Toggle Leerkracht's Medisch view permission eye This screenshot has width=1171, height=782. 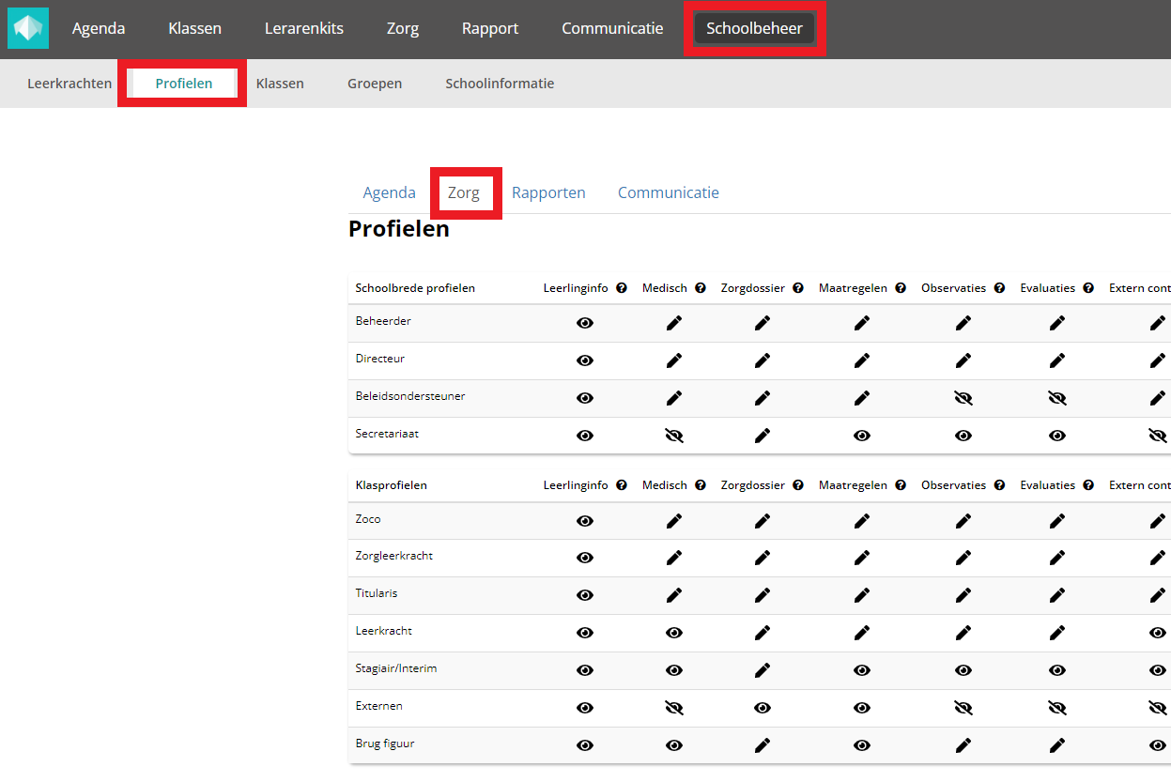(x=674, y=633)
